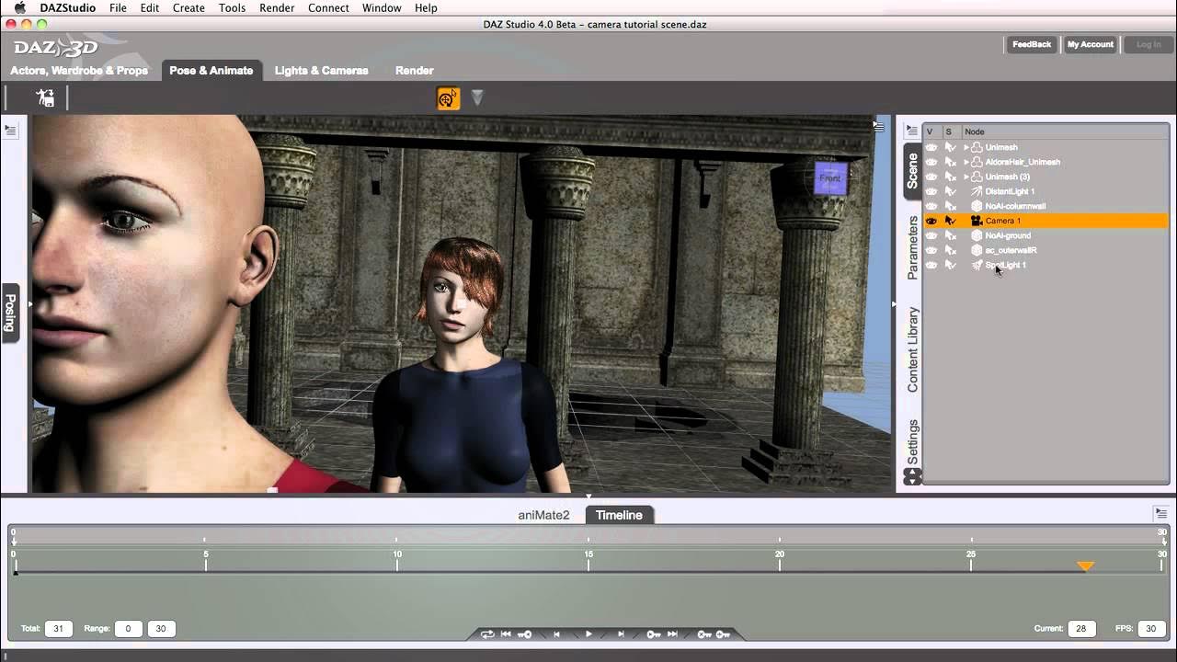Viewport: 1177px width, 662px height.
Task: Click the Range end field showing 30
Action: tap(161, 629)
